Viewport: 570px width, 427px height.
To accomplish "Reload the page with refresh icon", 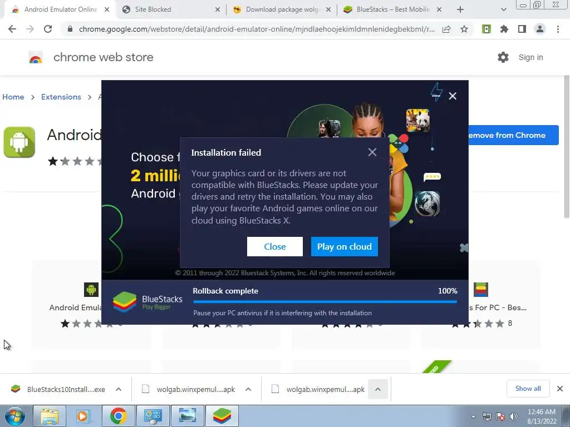I will tap(48, 29).
